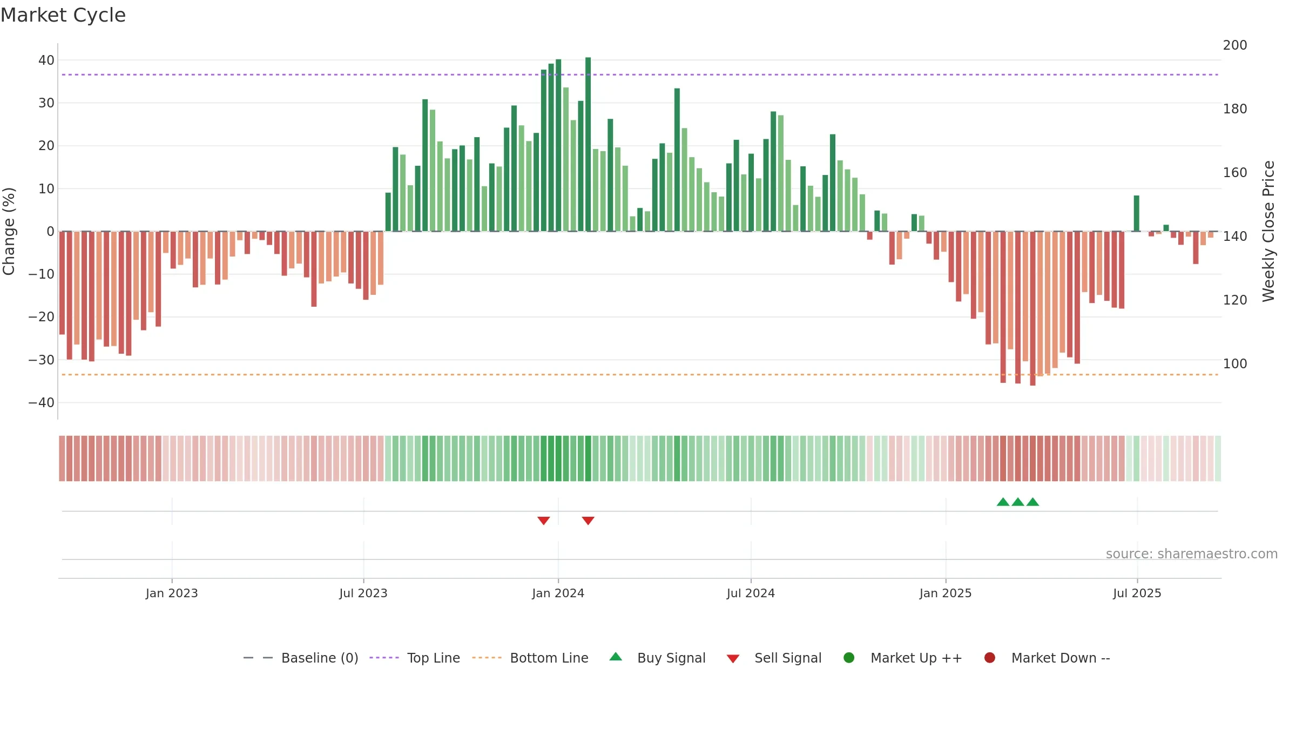Click the 30 tick on left axis
1296x729 pixels.
pos(46,103)
